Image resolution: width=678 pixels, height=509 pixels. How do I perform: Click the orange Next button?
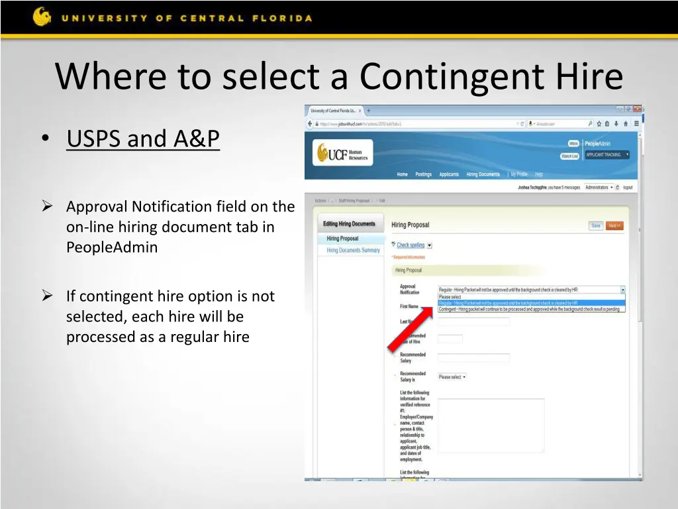(614, 225)
